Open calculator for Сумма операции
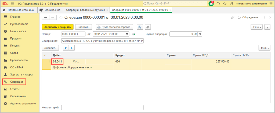This screenshot has height=113, width=275. pos(200,34)
